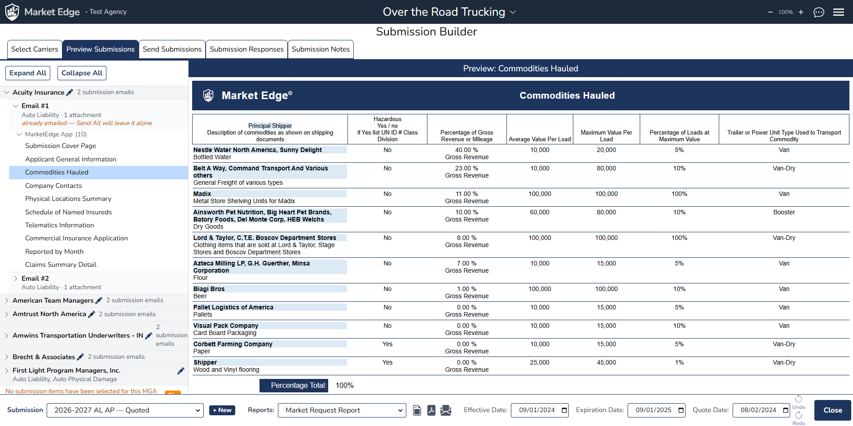The height and width of the screenshot is (426, 853).
Task: Expand the Email #2 node
Action: 16,278
